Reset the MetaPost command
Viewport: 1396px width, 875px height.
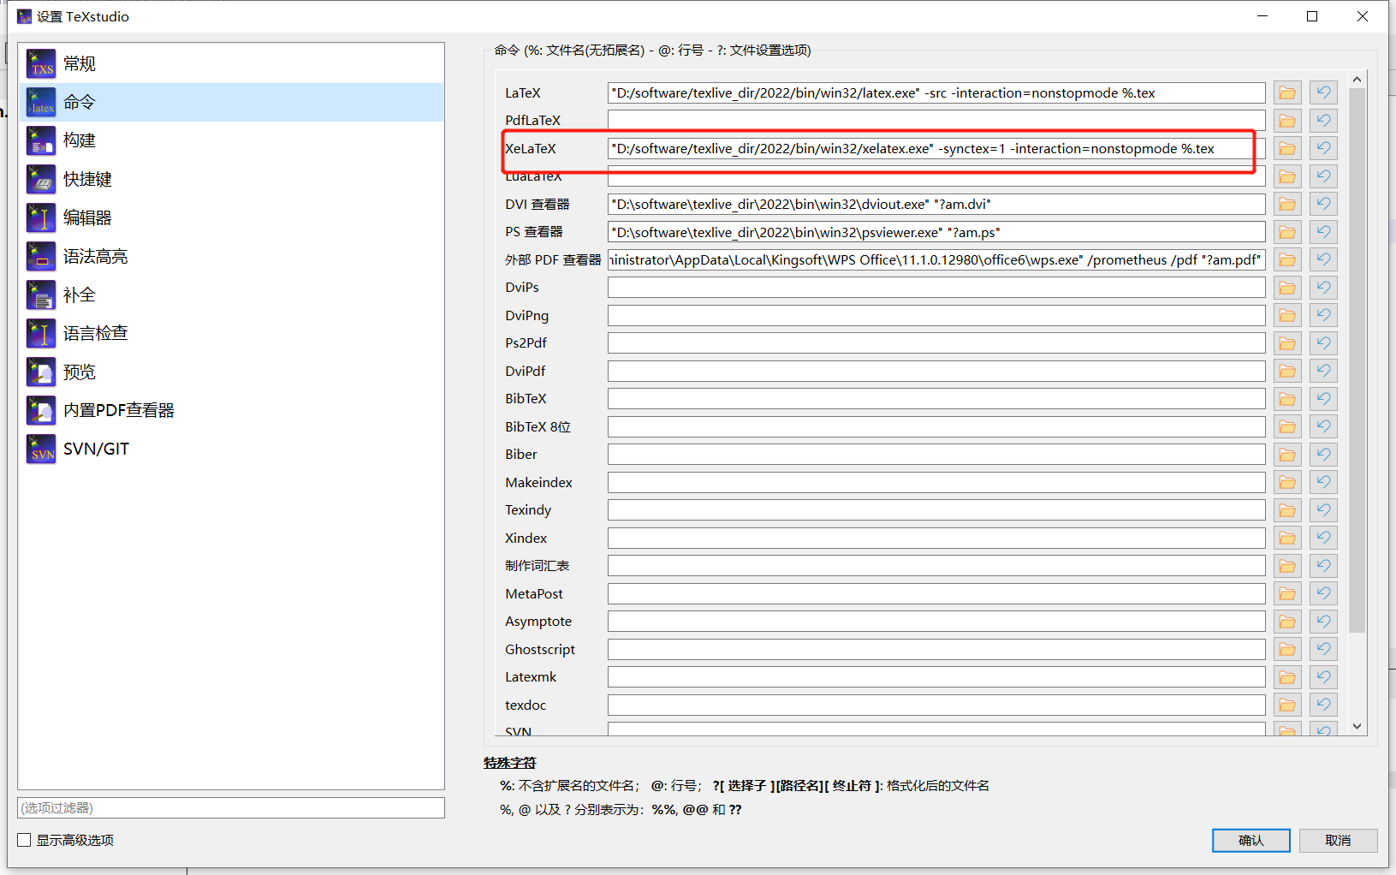(1323, 593)
